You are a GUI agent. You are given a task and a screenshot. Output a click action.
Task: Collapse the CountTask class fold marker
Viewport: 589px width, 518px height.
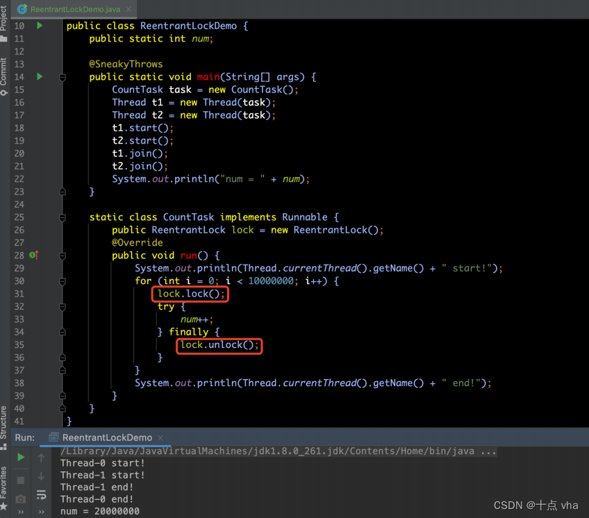(63, 217)
